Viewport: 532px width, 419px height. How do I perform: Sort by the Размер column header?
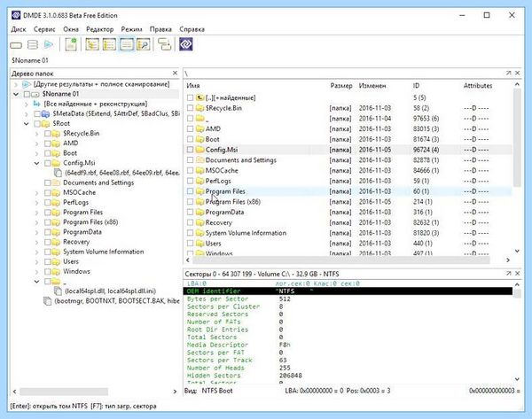(x=341, y=86)
